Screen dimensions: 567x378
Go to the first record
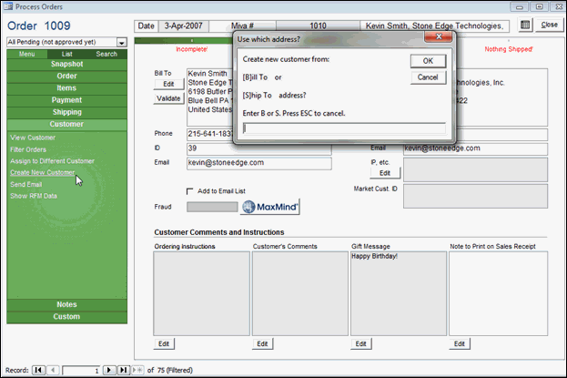[x=38, y=370]
